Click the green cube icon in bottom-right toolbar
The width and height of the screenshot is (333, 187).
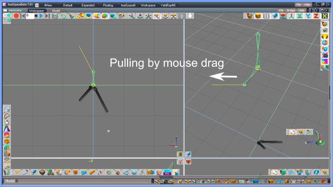[x=283, y=172]
